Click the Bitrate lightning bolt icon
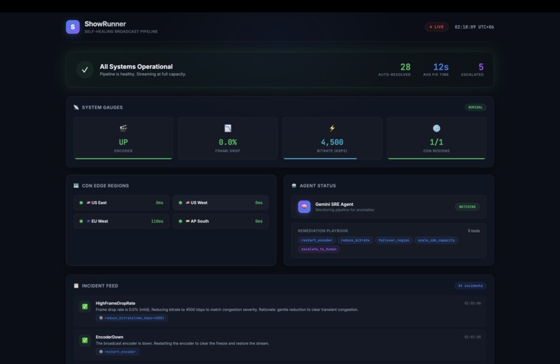The height and width of the screenshot is (364, 560). coord(332,128)
